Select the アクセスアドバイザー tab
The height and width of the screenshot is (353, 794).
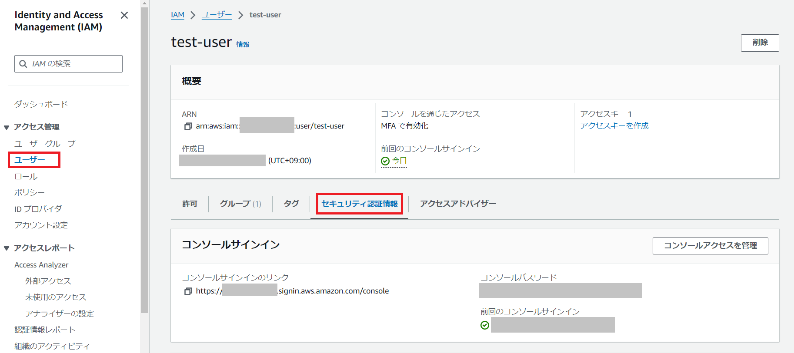[x=457, y=204]
